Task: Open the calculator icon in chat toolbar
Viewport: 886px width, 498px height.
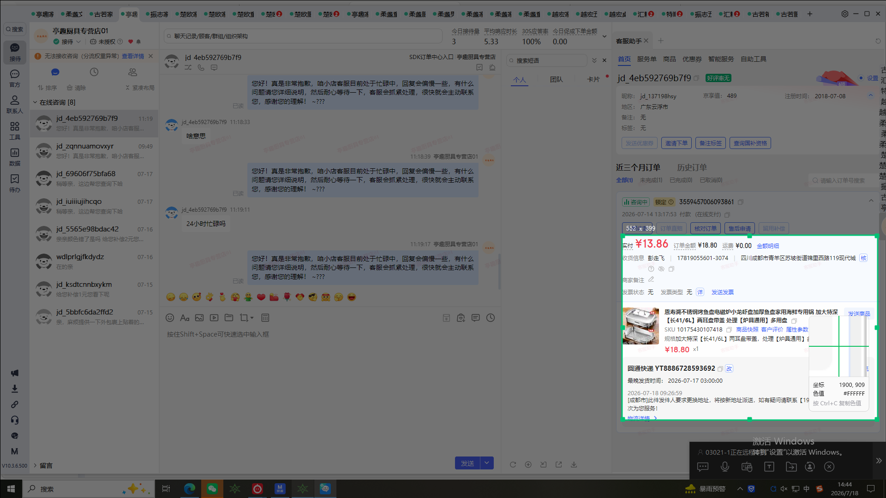Action: coord(265,318)
